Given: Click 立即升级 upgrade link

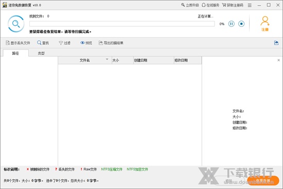Looking at the screenshot, I should point(190,5).
